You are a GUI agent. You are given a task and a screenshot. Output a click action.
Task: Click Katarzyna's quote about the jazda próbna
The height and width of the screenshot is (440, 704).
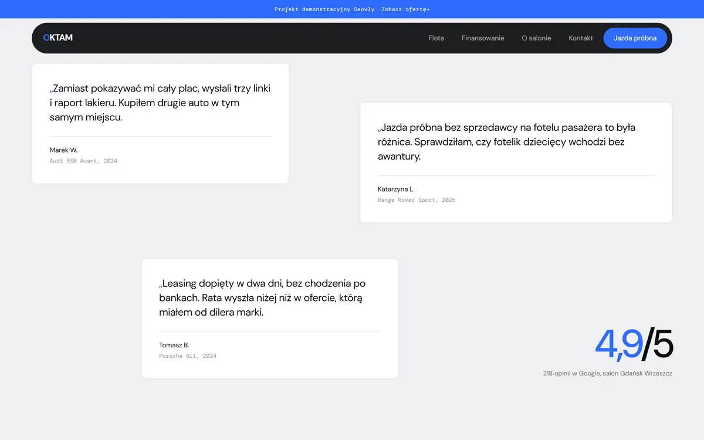click(x=507, y=142)
